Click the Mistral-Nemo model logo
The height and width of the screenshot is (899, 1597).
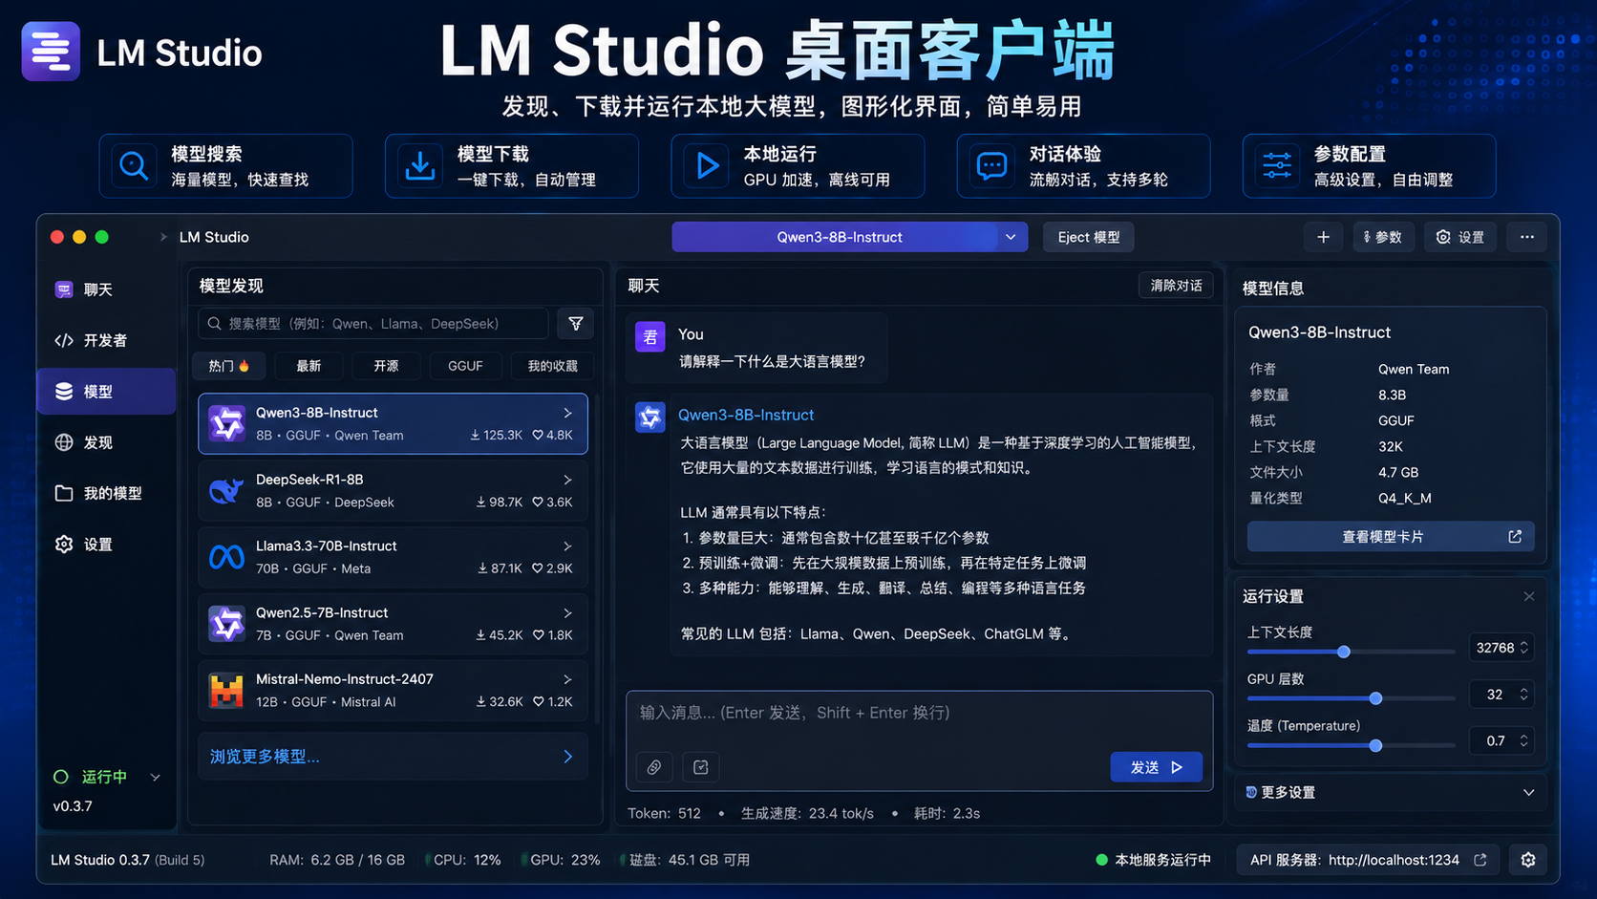227,690
